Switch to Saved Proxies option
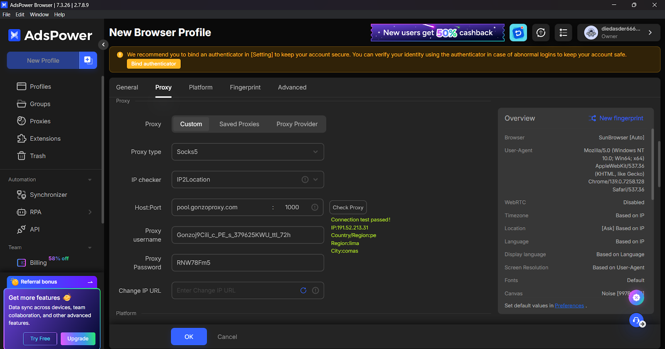 coord(239,124)
